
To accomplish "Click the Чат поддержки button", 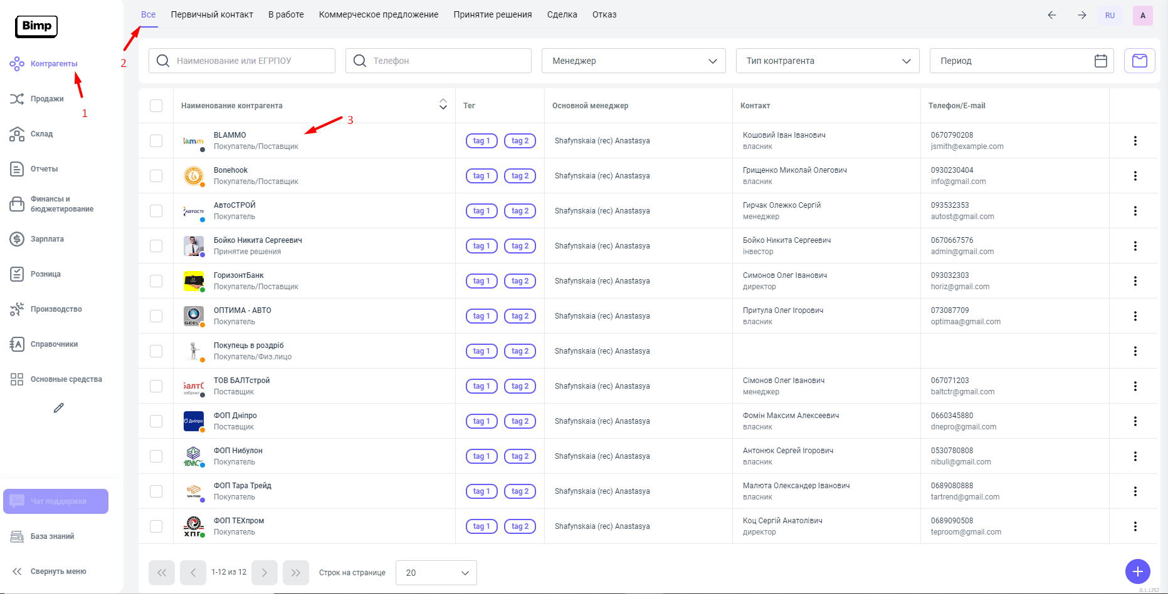I will tap(56, 501).
